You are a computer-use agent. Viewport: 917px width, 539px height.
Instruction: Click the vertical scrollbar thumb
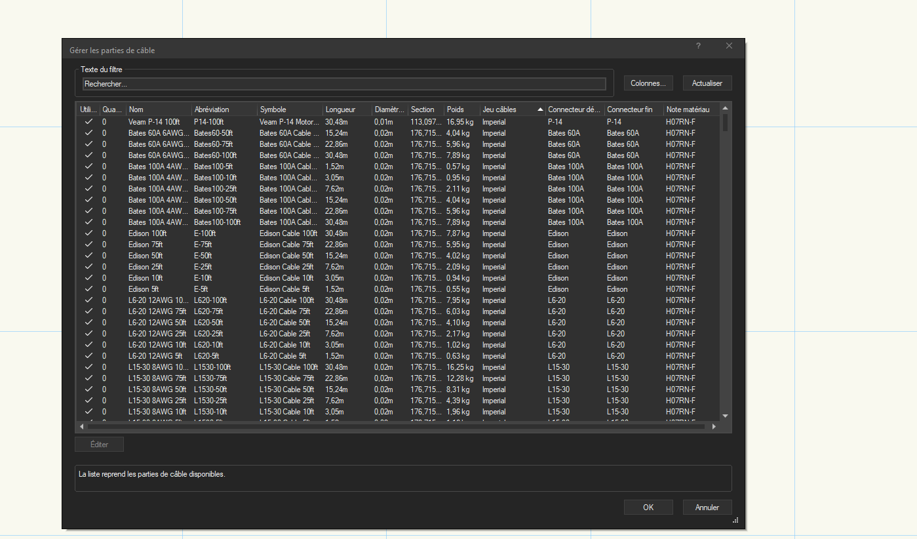725,123
